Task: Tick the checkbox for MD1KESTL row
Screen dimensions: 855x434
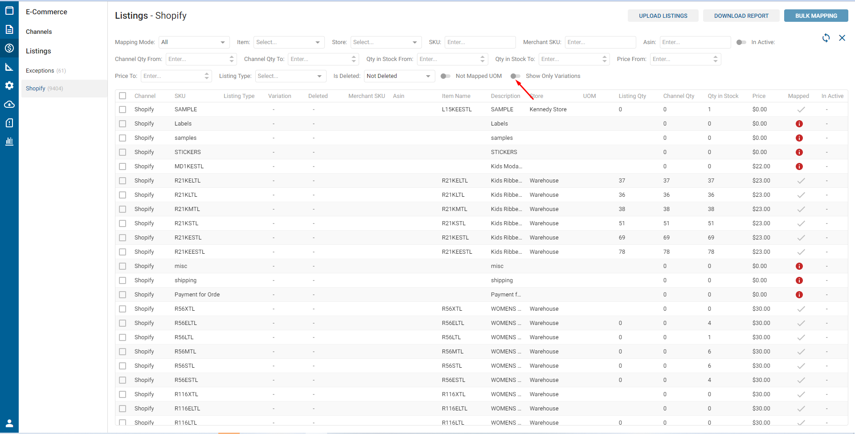Action: pyautogui.click(x=123, y=166)
